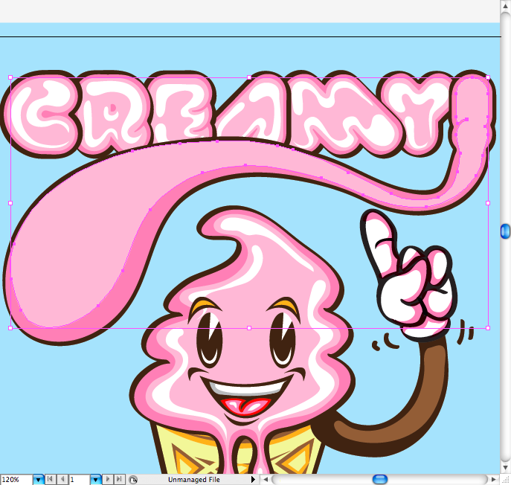This screenshot has width=511, height=485.
Task: Click the bottom-center bounding box handle
Action: (x=248, y=327)
